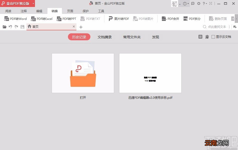The image size is (238, 150).
Task: Open the 图片转PDF tool
Action: tap(119, 19)
